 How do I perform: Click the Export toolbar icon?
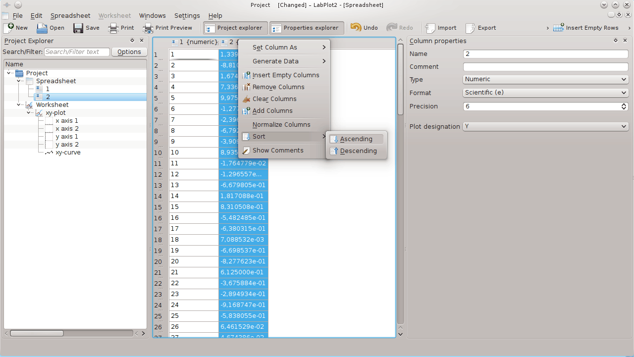tap(470, 28)
